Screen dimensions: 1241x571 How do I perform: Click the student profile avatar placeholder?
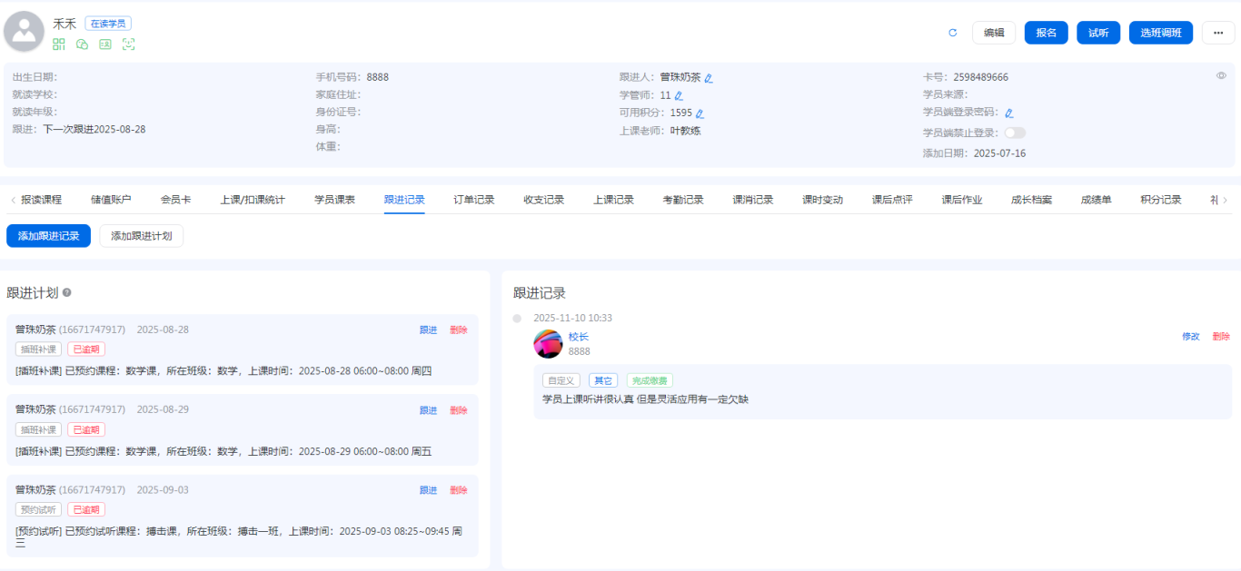(25, 33)
